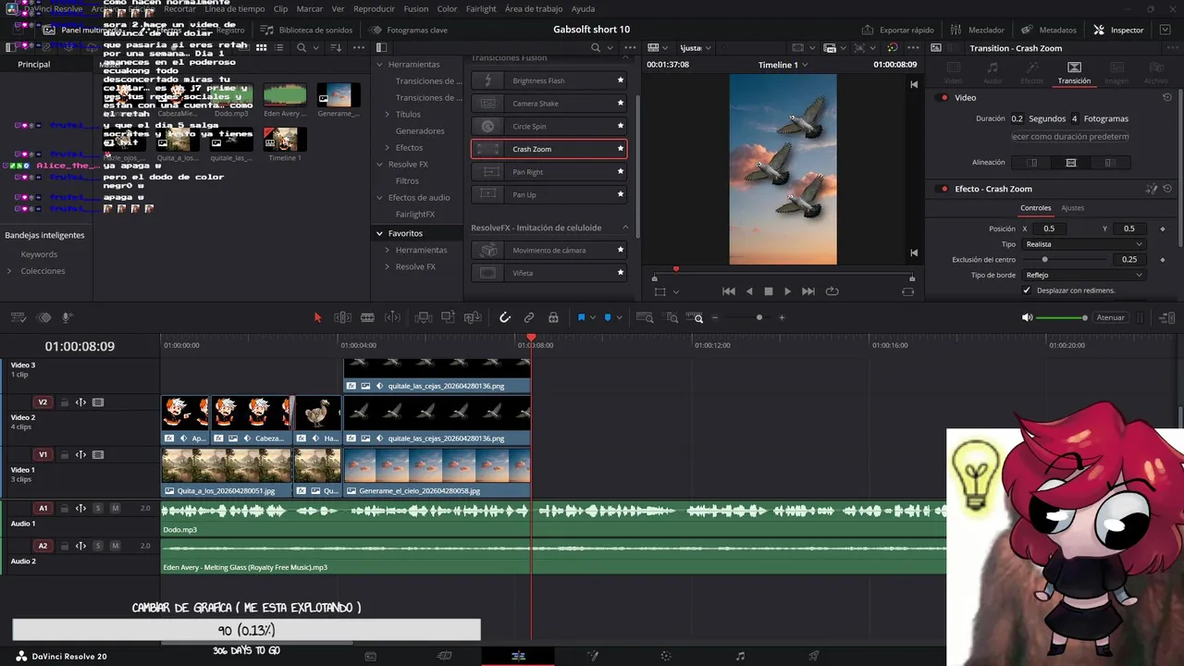Open the Reproducir menu

click(x=374, y=8)
